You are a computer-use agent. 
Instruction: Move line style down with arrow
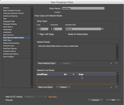click(116, 87)
